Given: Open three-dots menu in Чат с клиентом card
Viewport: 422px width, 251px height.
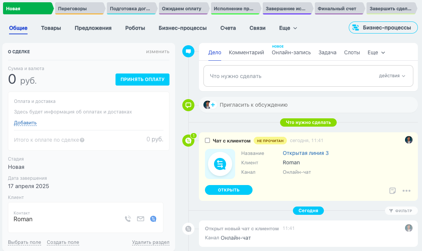Looking at the screenshot, I should (407, 191).
